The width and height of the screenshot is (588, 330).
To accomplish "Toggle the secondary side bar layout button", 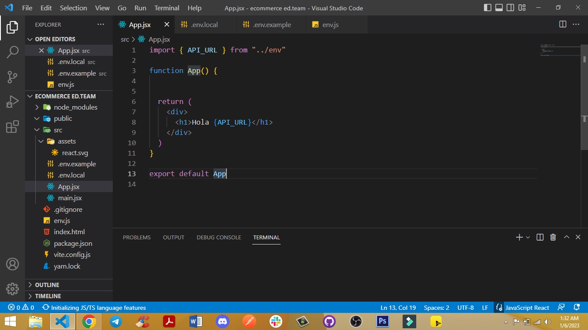I will click(x=511, y=8).
